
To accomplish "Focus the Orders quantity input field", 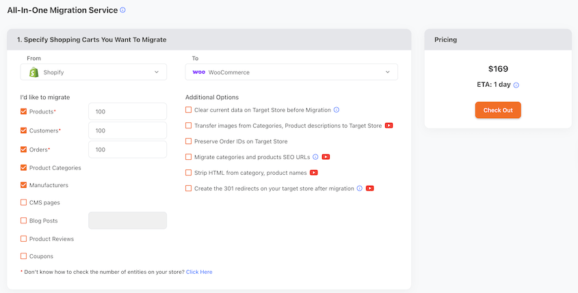I will point(127,150).
